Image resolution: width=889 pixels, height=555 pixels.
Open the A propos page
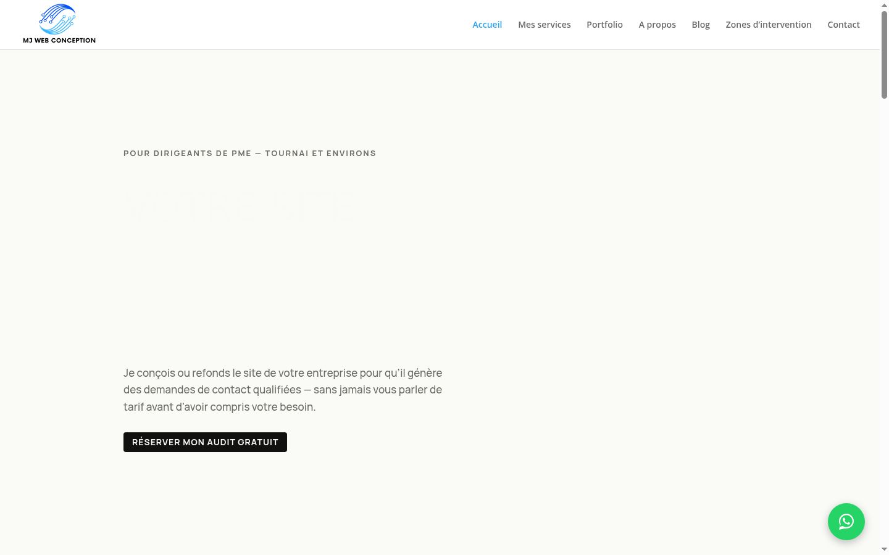click(657, 25)
